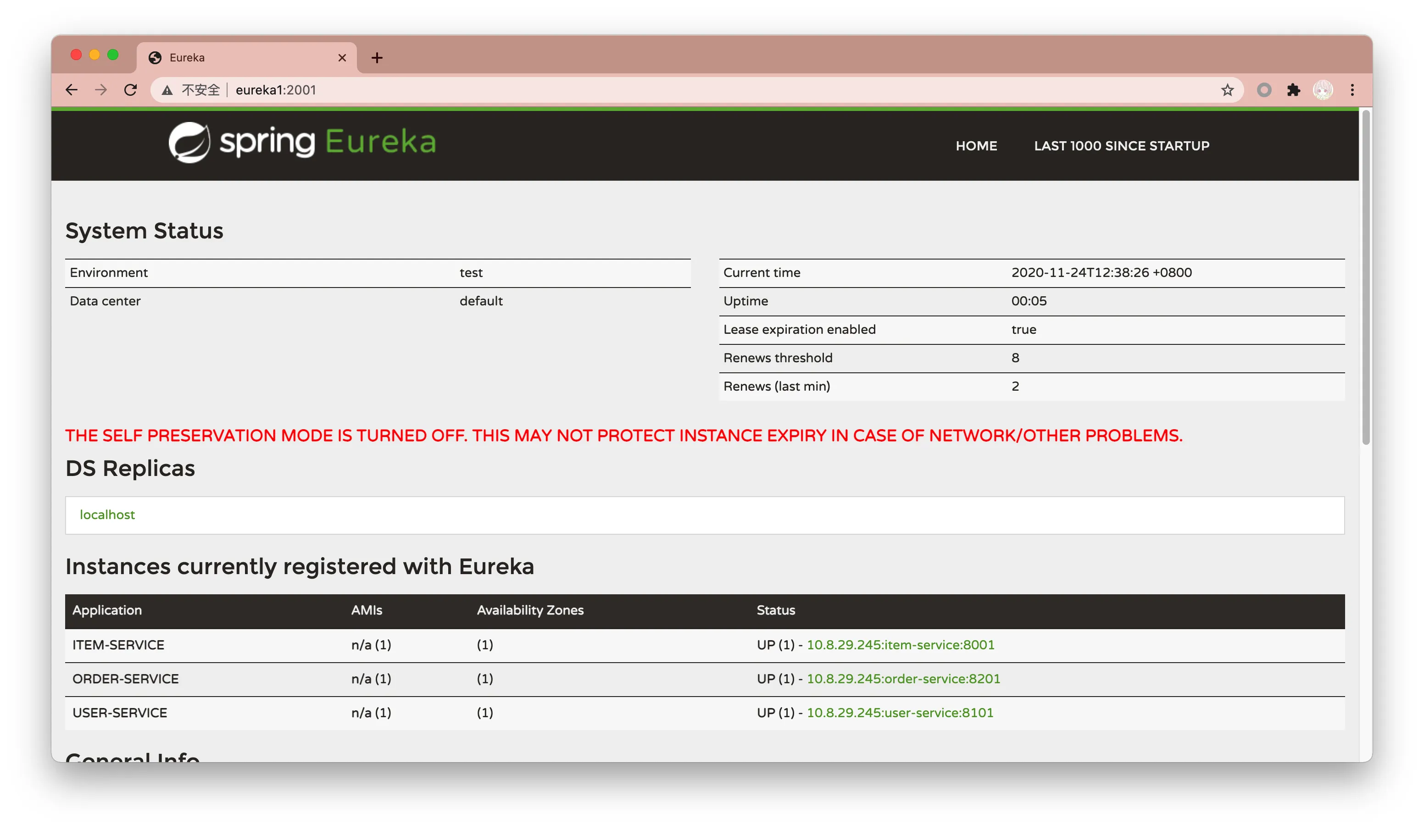
Task: Click the current time value 2020-11-24T12:38:26 +0800
Action: (x=1101, y=273)
